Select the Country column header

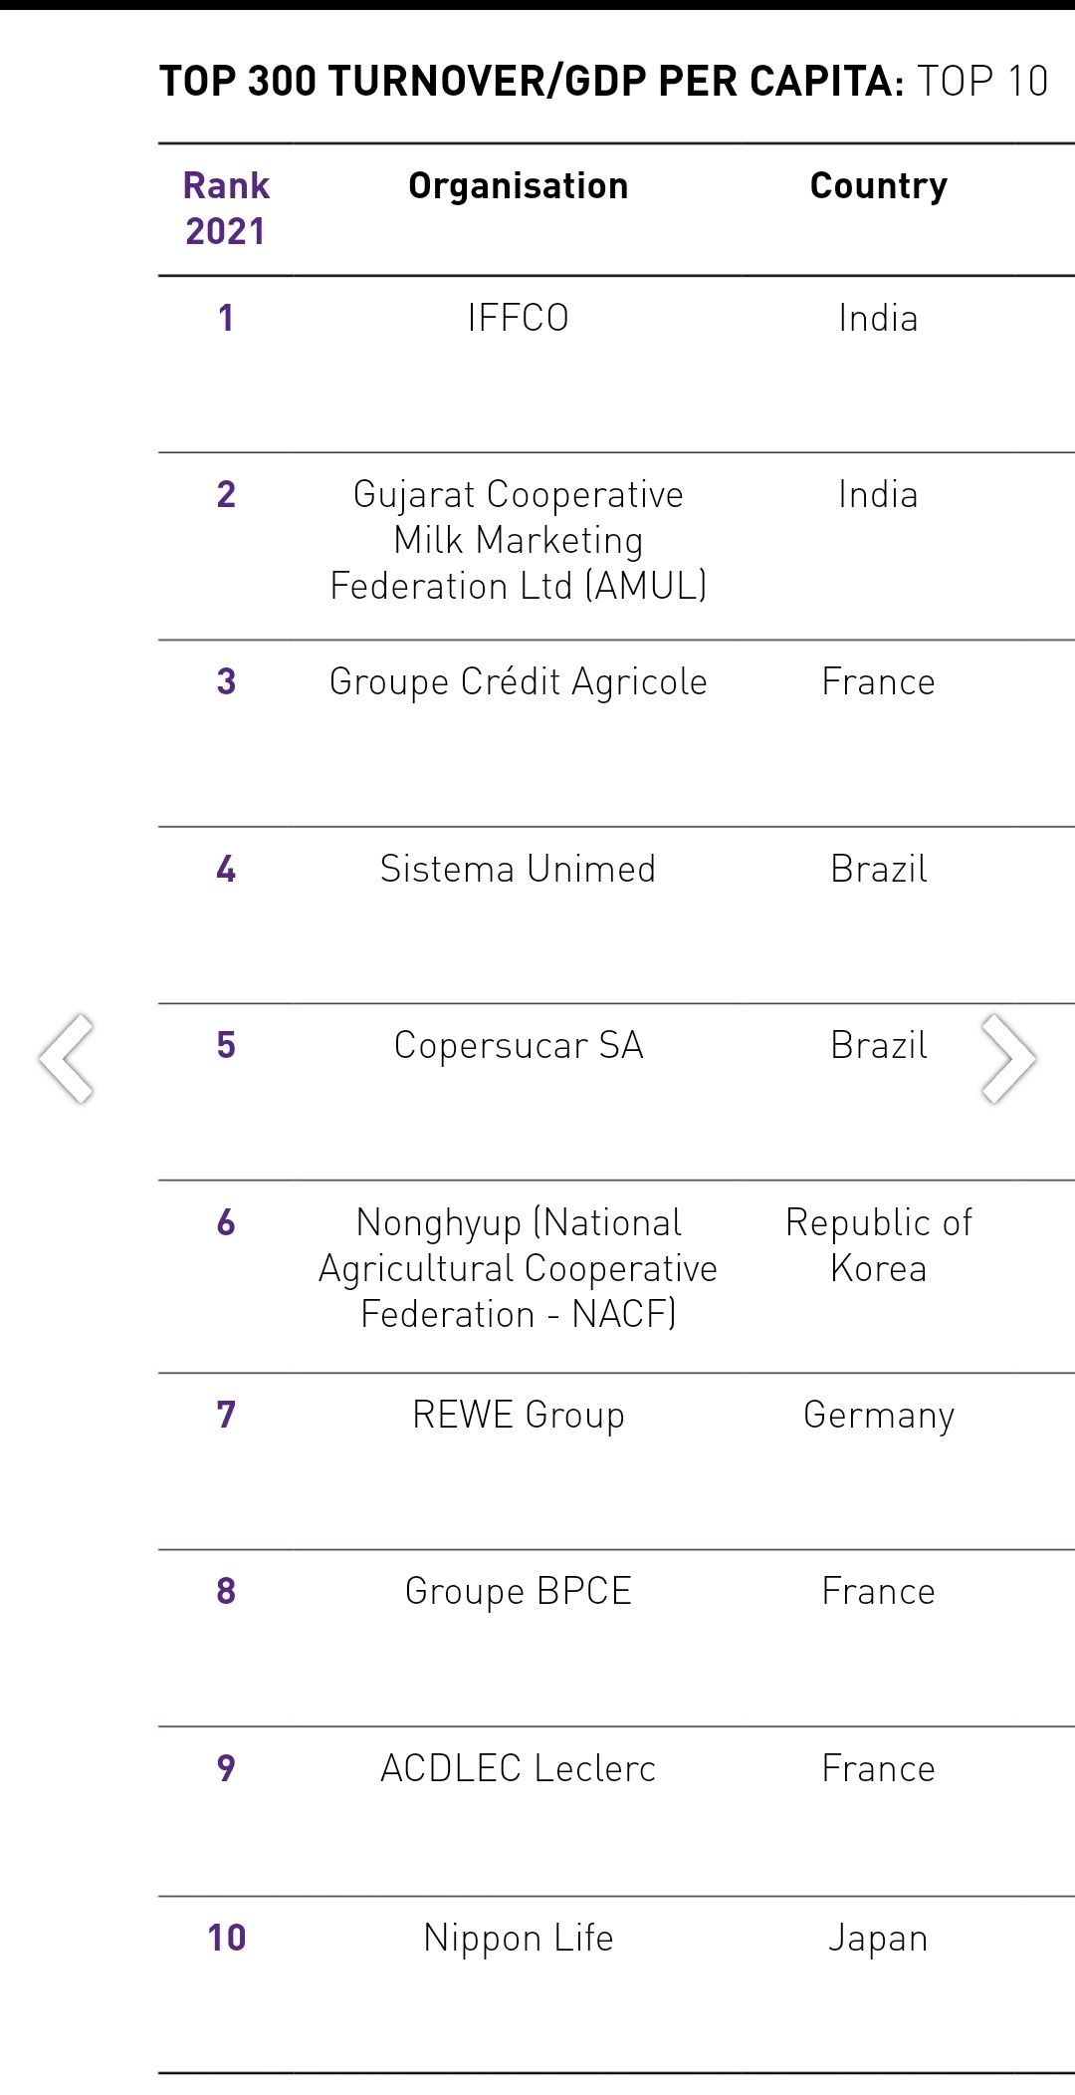point(878,186)
